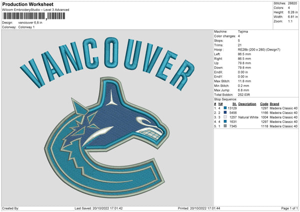Viewport: 300px width, 212px height.
Task: Click the "Production Worksheet" heading
Action: (27, 4)
